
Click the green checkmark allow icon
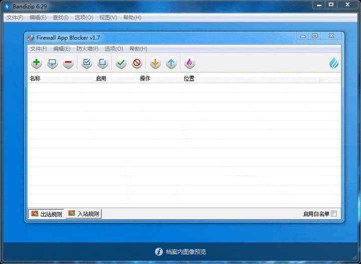tap(121, 63)
